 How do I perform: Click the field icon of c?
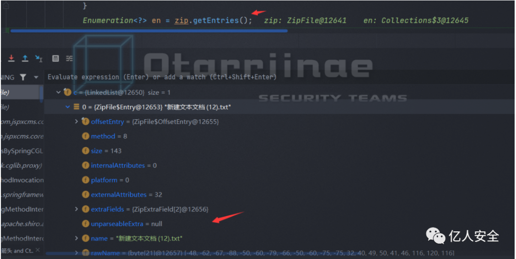coord(67,93)
